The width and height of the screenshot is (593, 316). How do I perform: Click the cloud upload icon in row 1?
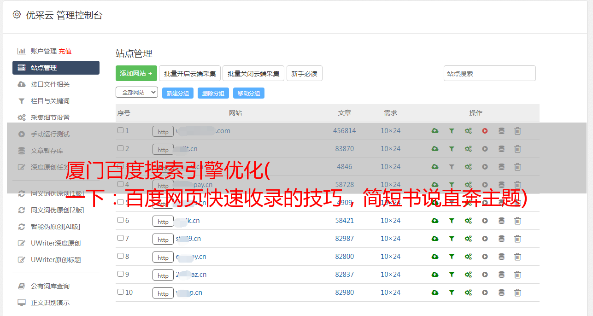point(435,131)
